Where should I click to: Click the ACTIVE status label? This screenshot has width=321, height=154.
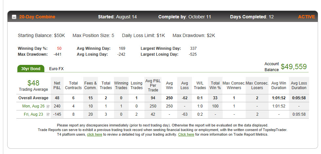(307, 17)
